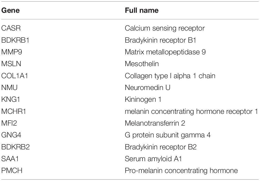Click Pro-melanin concentrating hormone text
260x181 pixels.
[x=181, y=171]
